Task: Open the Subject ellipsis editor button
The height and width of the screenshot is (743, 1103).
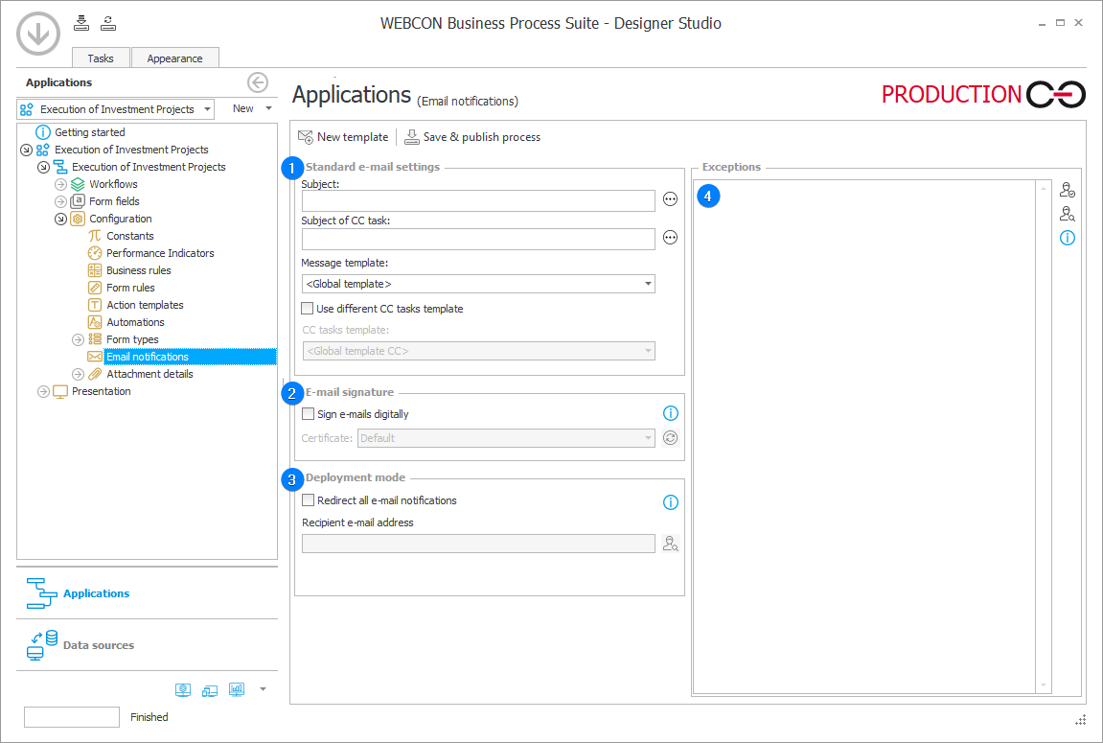Action: [671, 199]
